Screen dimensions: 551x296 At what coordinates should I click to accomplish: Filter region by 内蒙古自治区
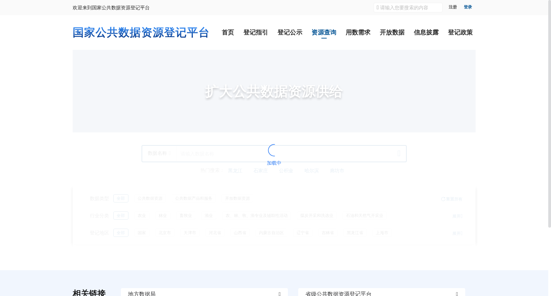click(271, 233)
